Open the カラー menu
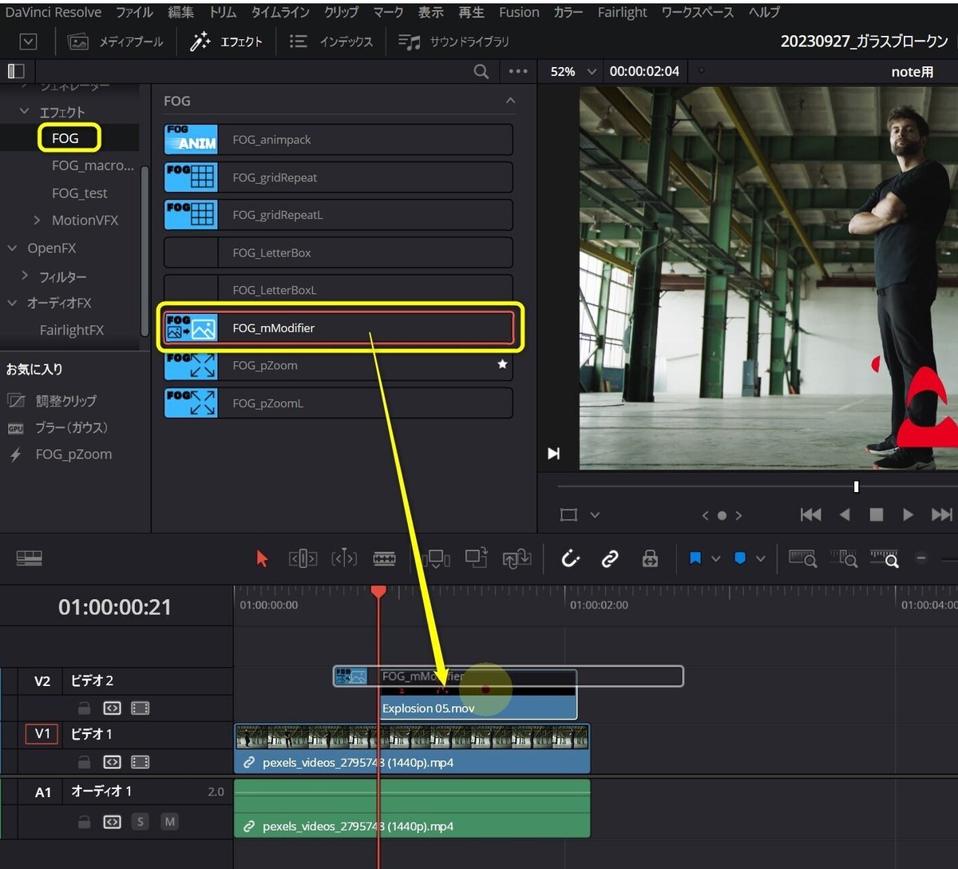The image size is (958, 869). pyautogui.click(x=567, y=12)
